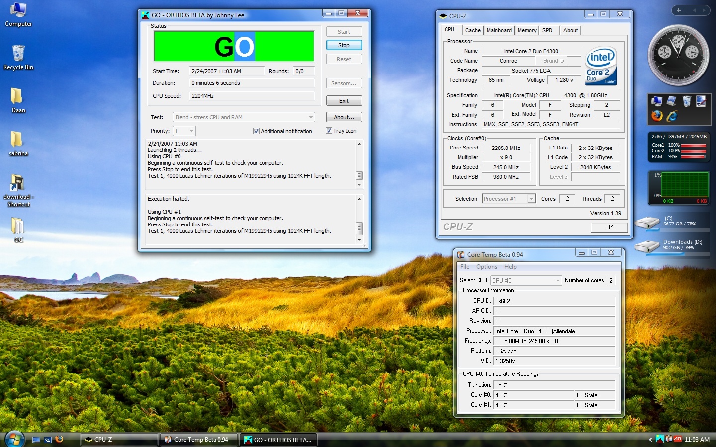Open the Priority dropdown in ORTHOS
This screenshot has height=447, width=716.
click(184, 131)
